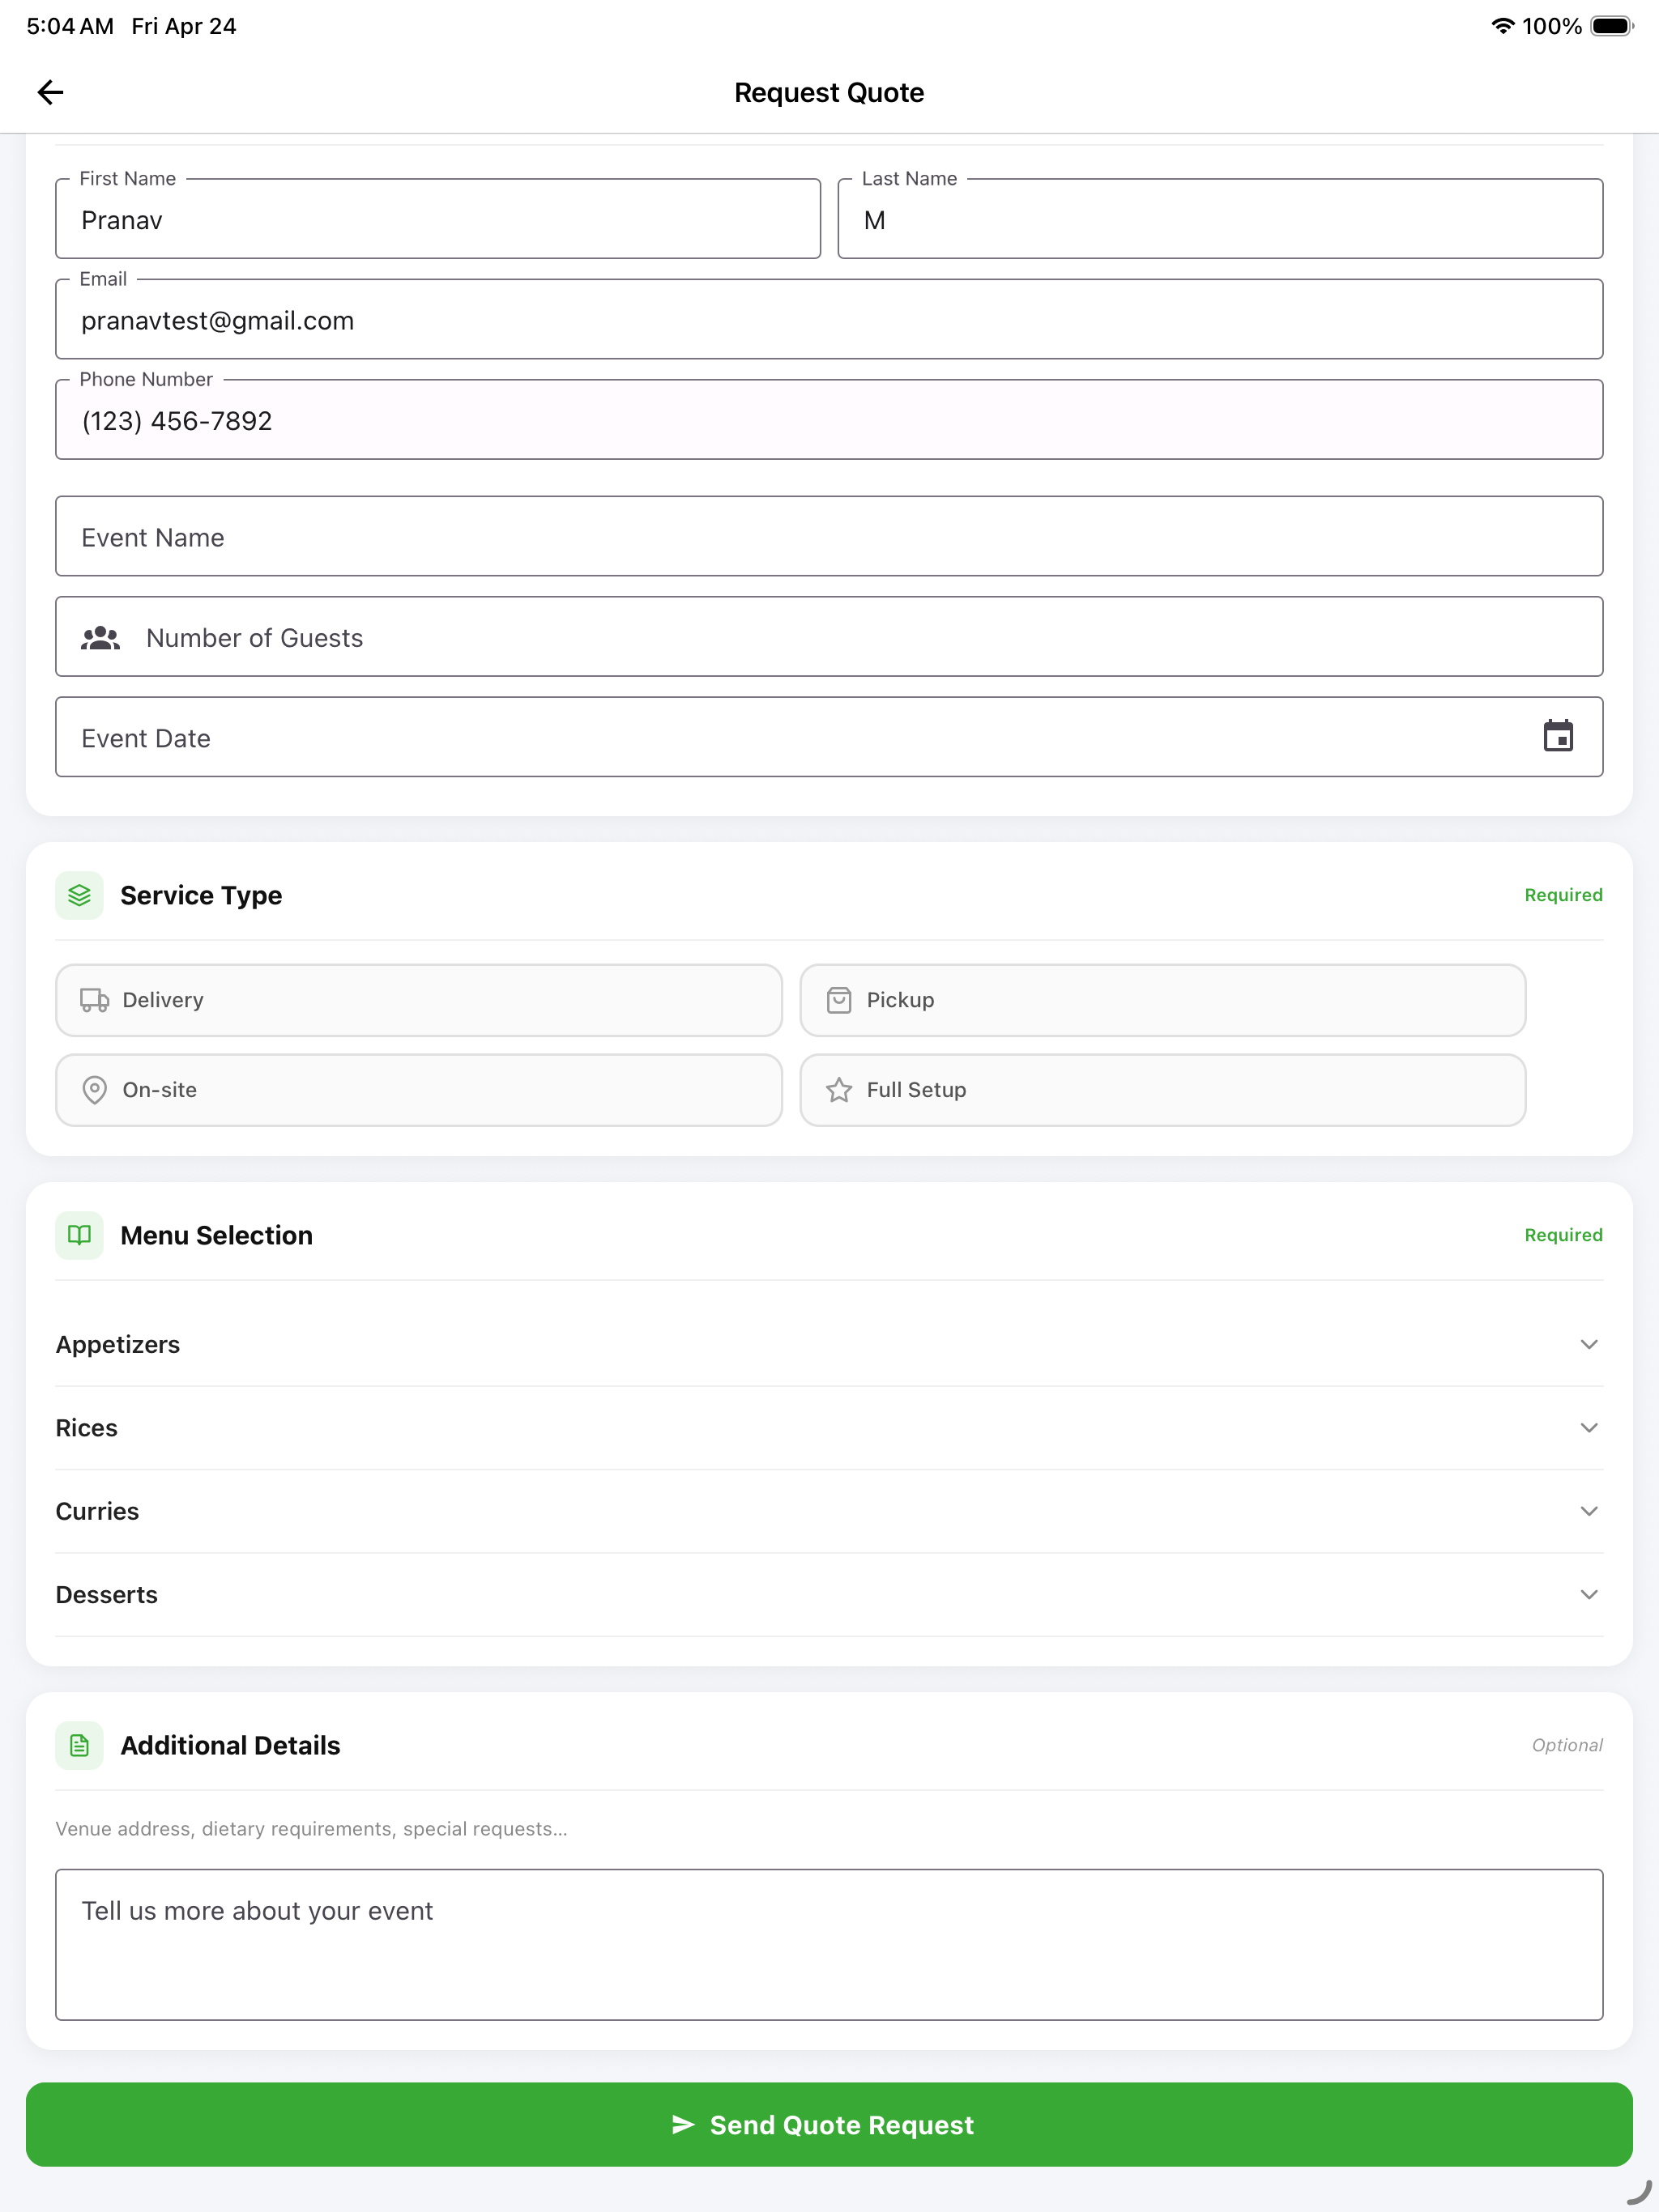Open the Desserts section
The height and width of the screenshot is (2212, 1659).
829,1594
